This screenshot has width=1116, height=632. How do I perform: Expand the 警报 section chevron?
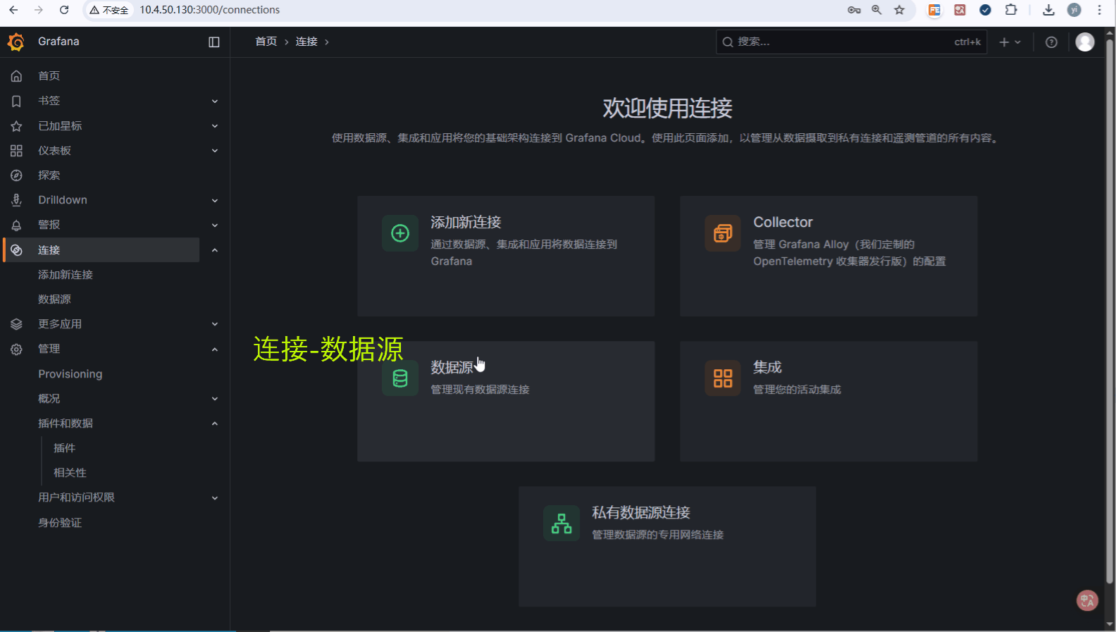[215, 225]
